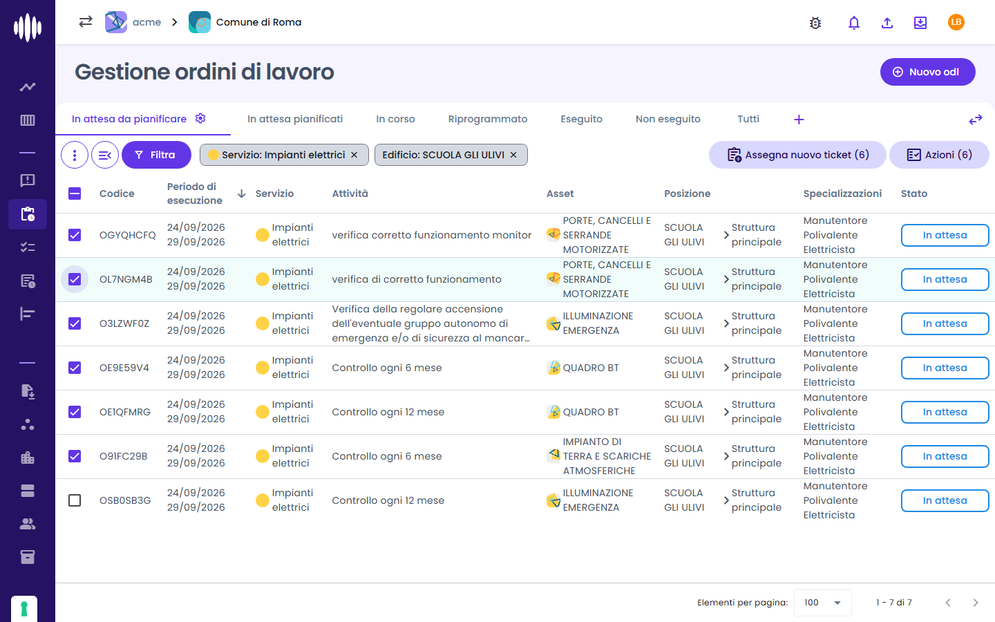Uncheck the checkbox for row O3LZWF0Z
The width and height of the screenshot is (995, 622).
tap(75, 323)
